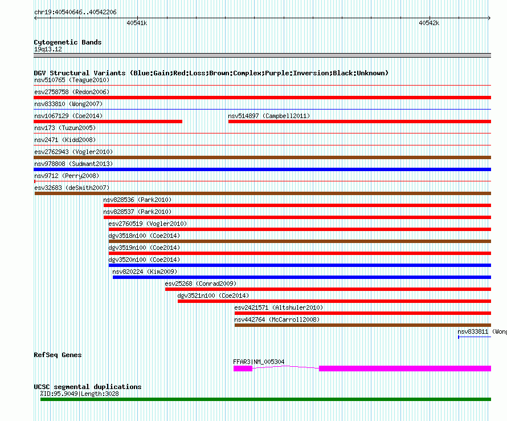Open the dgv3519n100 (Coe2014) variant
507x421 pixels.
[x=300, y=253]
